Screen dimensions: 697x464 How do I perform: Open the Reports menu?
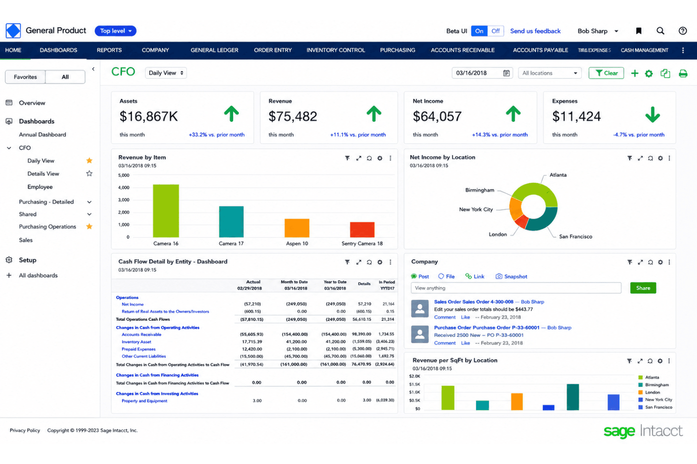(x=109, y=50)
